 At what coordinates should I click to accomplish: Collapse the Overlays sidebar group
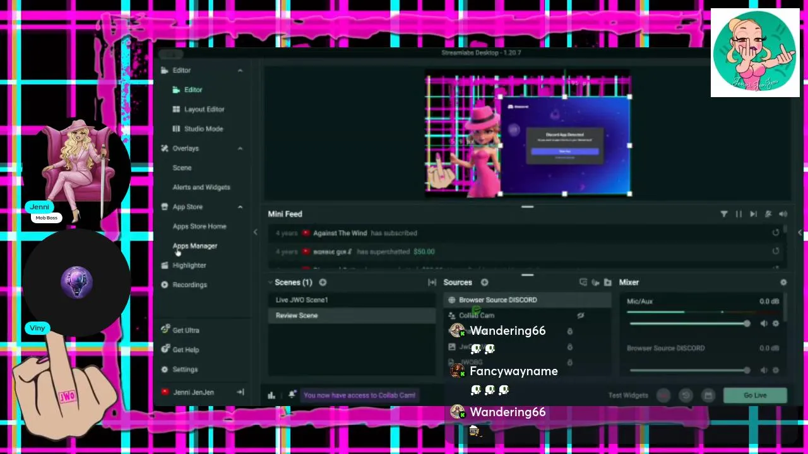(x=240, y=149)
